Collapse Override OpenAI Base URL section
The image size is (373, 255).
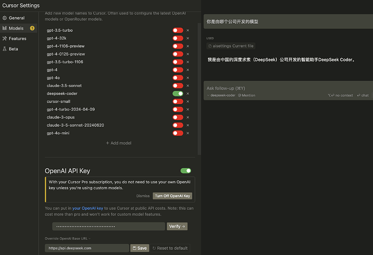tap(68, 238)
